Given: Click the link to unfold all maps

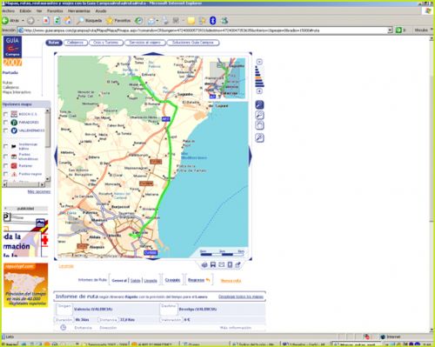Looking at the screenshot, I should (x=241, y=297).
